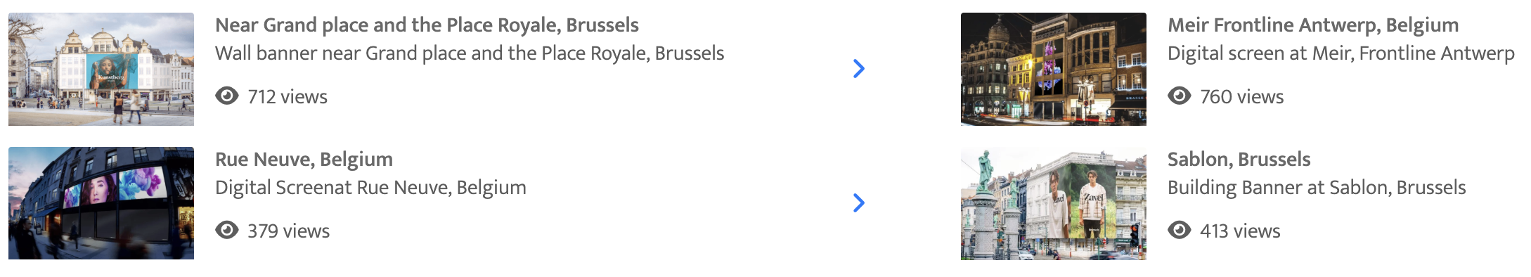Click the eye icon beside 760 views
The height and width of the screenshot is (277, 1531).
pos(1180,96)
